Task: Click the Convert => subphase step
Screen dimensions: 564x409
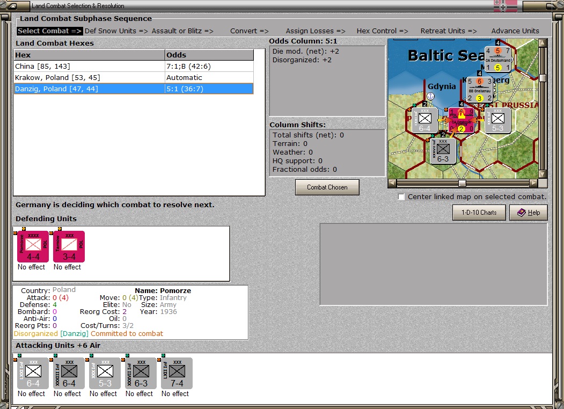Action: 250,31
